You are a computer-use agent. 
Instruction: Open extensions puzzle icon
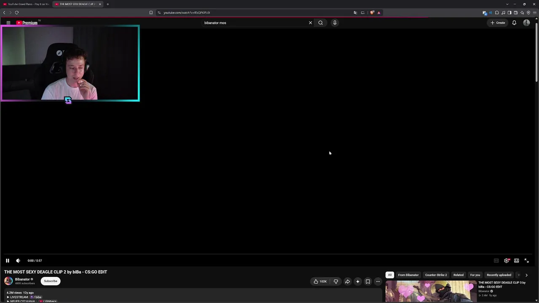click(497, 13)
